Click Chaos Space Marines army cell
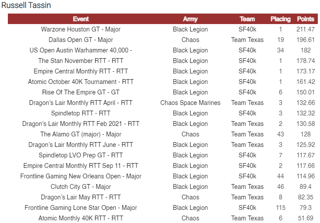This screenshot has width=320, height=223. click(x=190, y=103)
